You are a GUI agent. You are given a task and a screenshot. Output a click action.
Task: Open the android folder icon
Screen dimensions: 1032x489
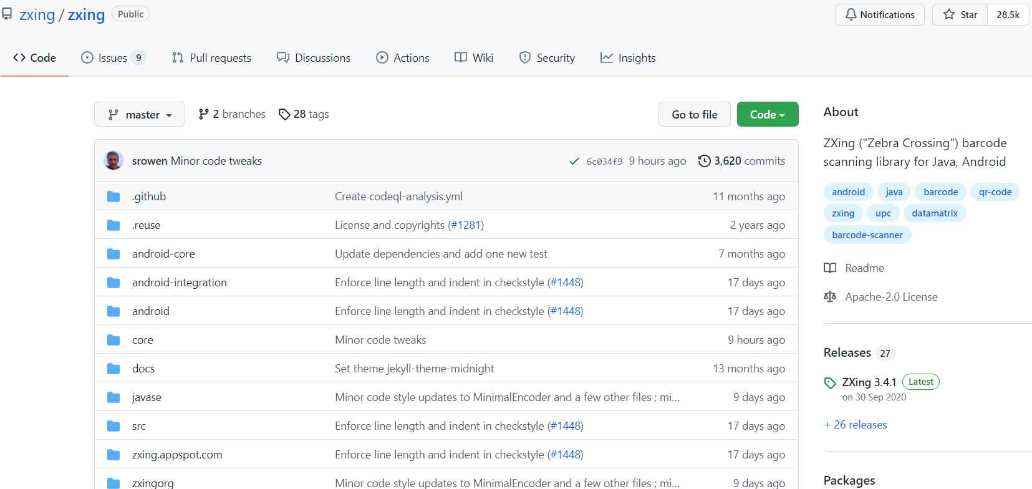tap(113, 311)
